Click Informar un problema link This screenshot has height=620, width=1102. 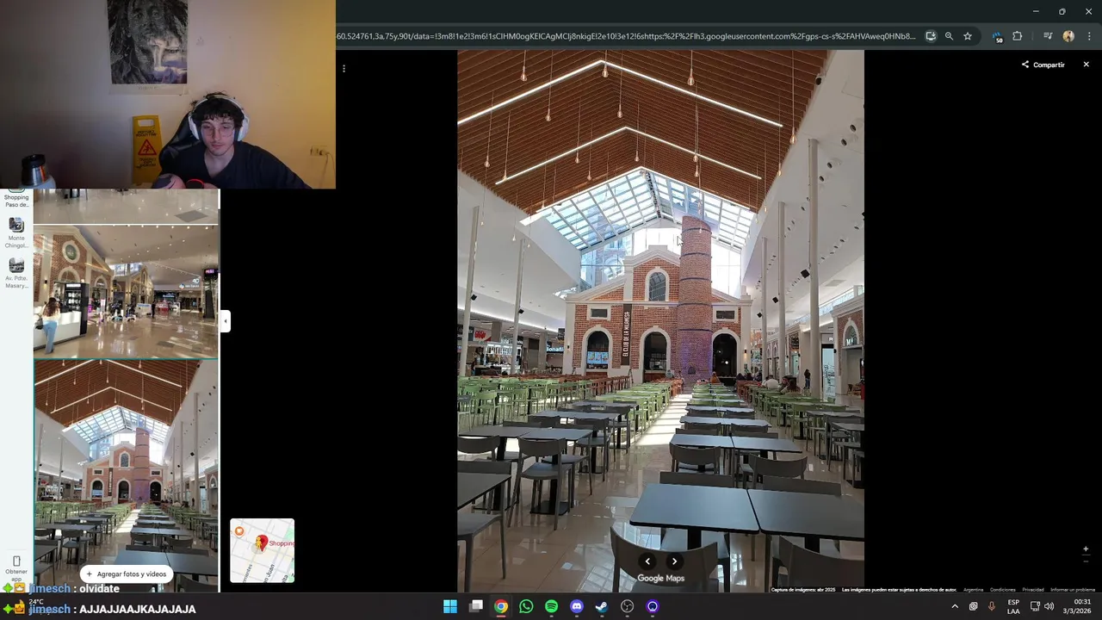pyautogui.click(x=1073, y=590)
